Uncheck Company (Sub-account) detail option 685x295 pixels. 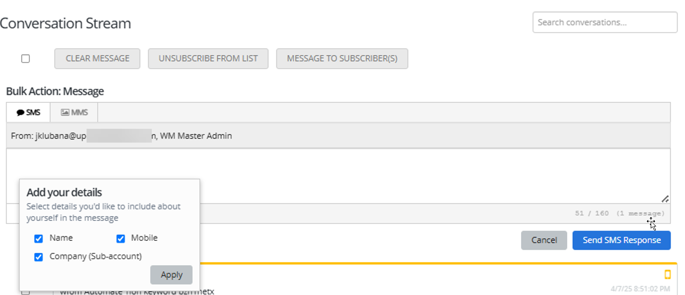(x=38, y=257)
